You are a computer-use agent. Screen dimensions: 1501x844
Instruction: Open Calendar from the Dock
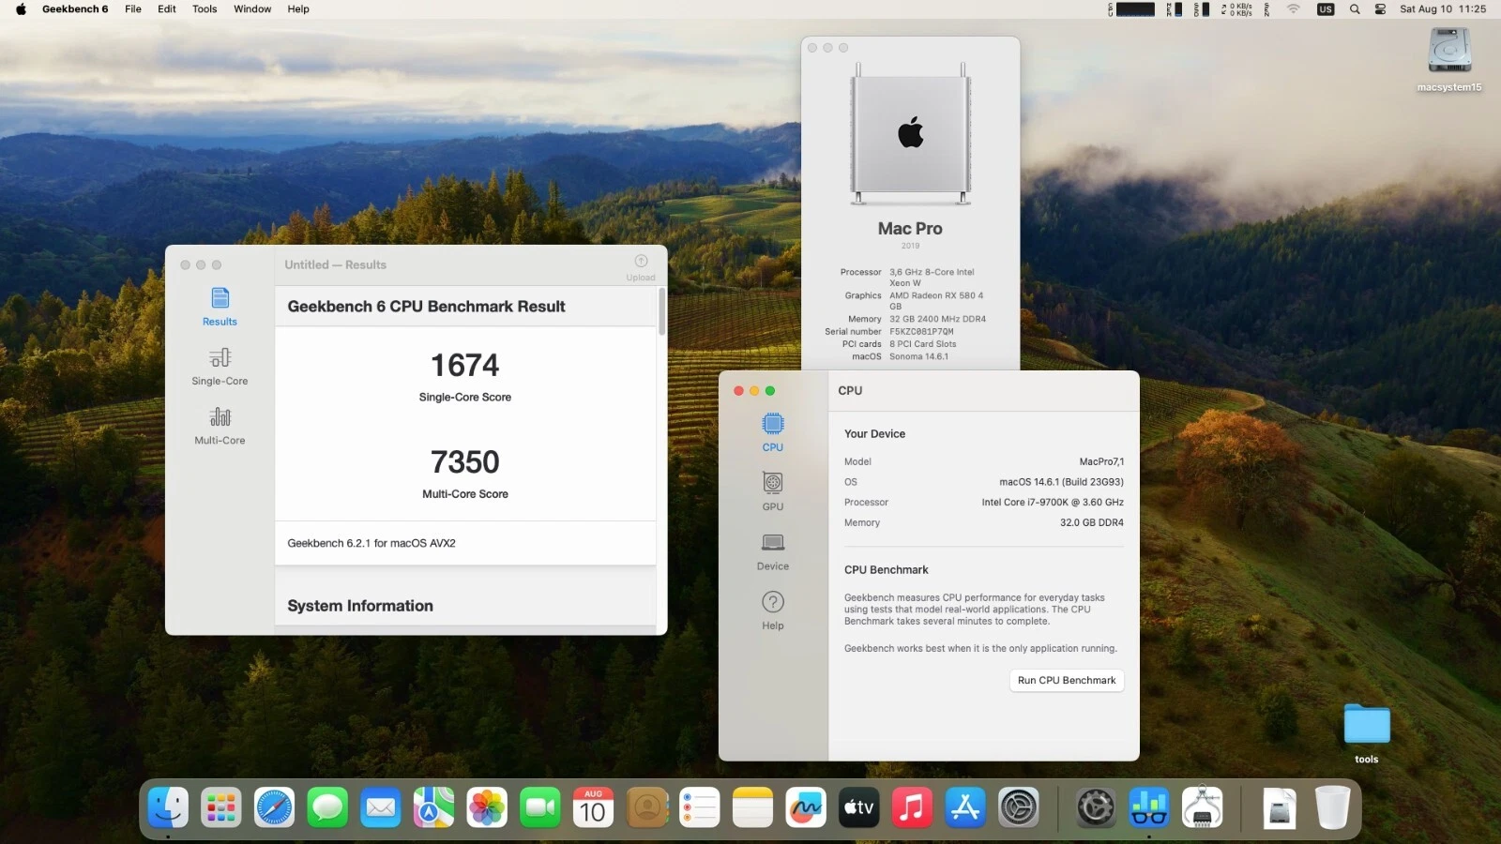593,807
